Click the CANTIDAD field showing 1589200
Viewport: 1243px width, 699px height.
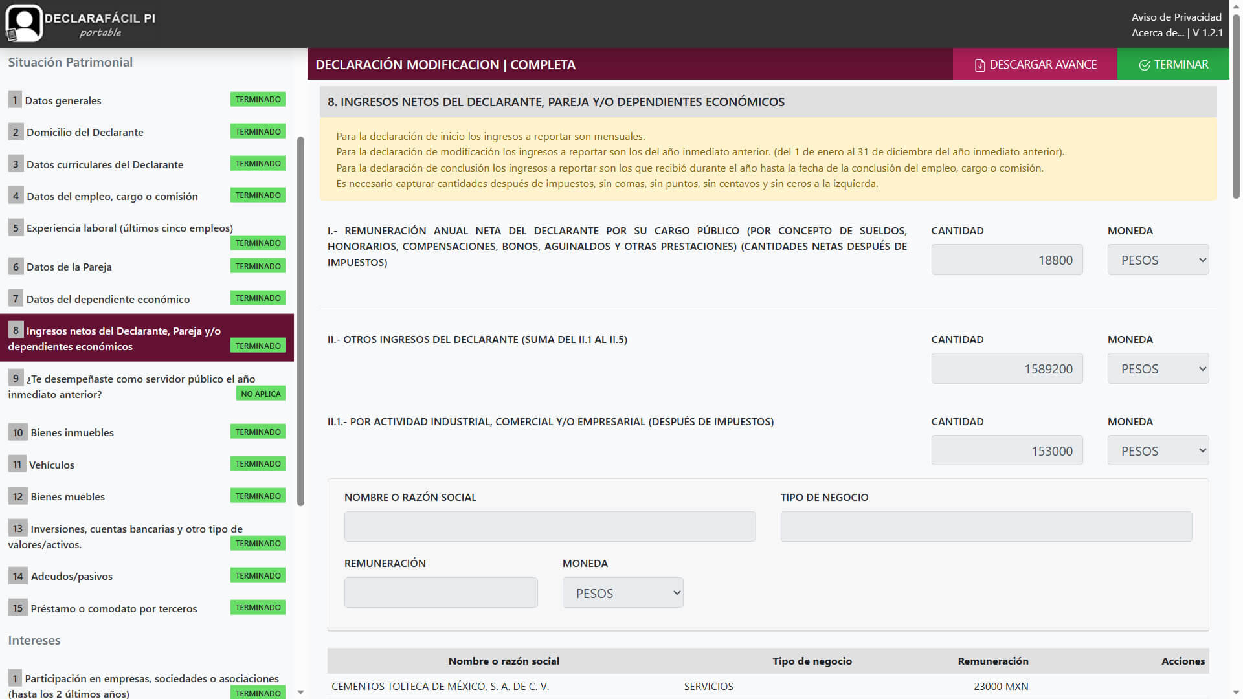[x=1007, y=368]
